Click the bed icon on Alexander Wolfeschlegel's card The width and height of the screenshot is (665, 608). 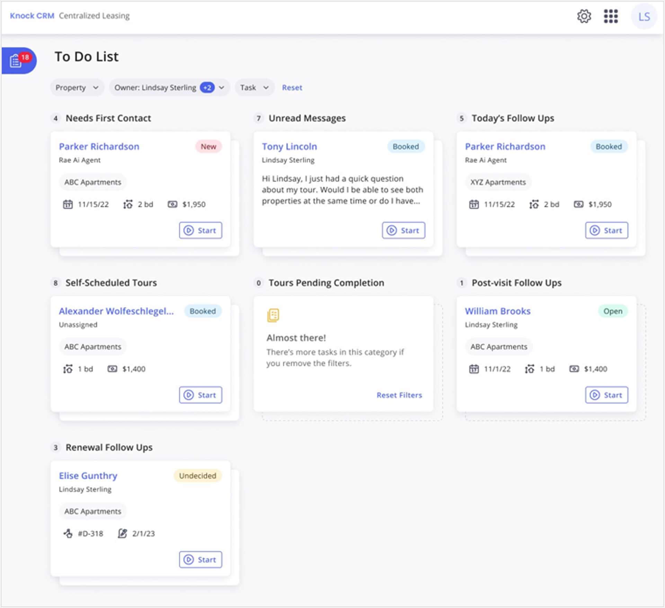tap(68, 368)
